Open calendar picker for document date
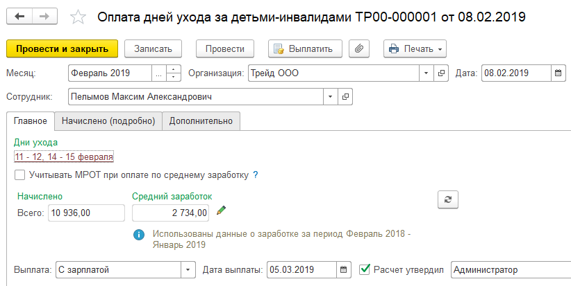 pyautogui.click(x=557, y=73)
